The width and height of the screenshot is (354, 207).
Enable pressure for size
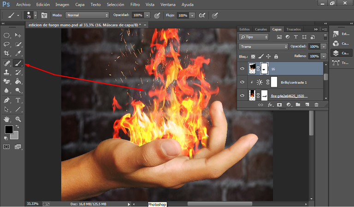[x=215, y=15]
